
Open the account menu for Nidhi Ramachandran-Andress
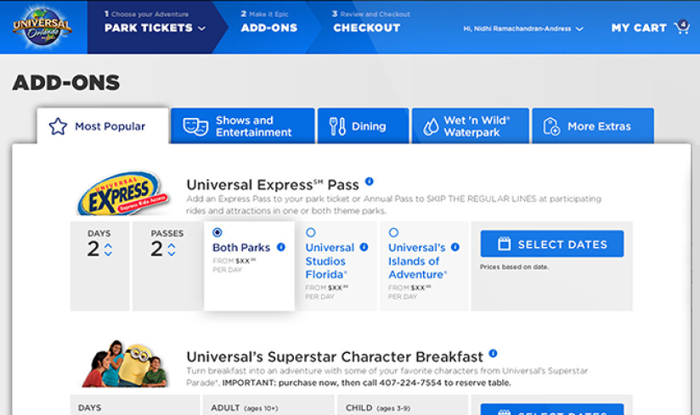tap(523, 29)
